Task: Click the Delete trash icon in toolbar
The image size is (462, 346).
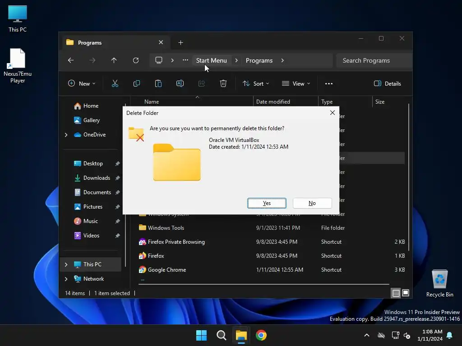Action: pos(223,83)
